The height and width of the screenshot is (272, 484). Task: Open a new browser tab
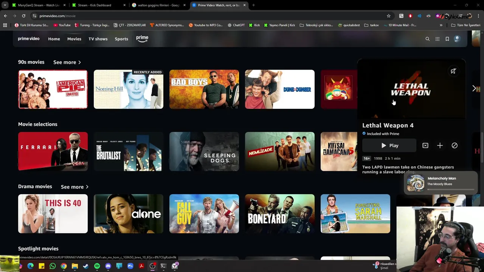tap(253, 5)
